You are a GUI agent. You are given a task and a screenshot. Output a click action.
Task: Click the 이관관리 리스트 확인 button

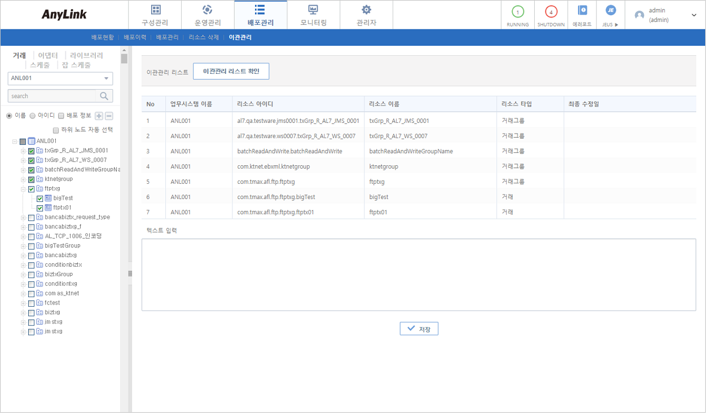coord(231,71)
